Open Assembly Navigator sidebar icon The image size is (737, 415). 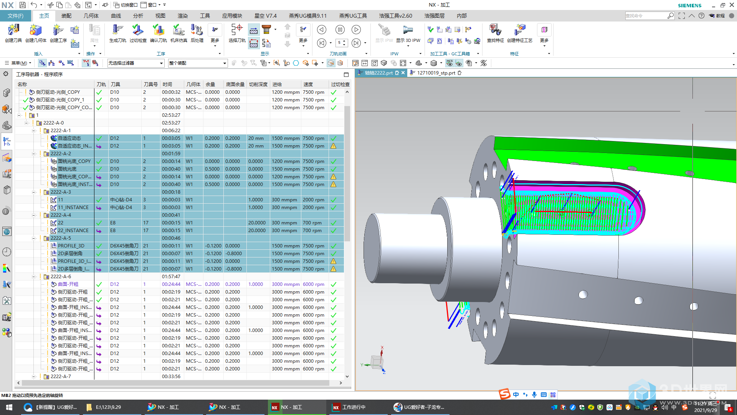click(x=7, y=93)
